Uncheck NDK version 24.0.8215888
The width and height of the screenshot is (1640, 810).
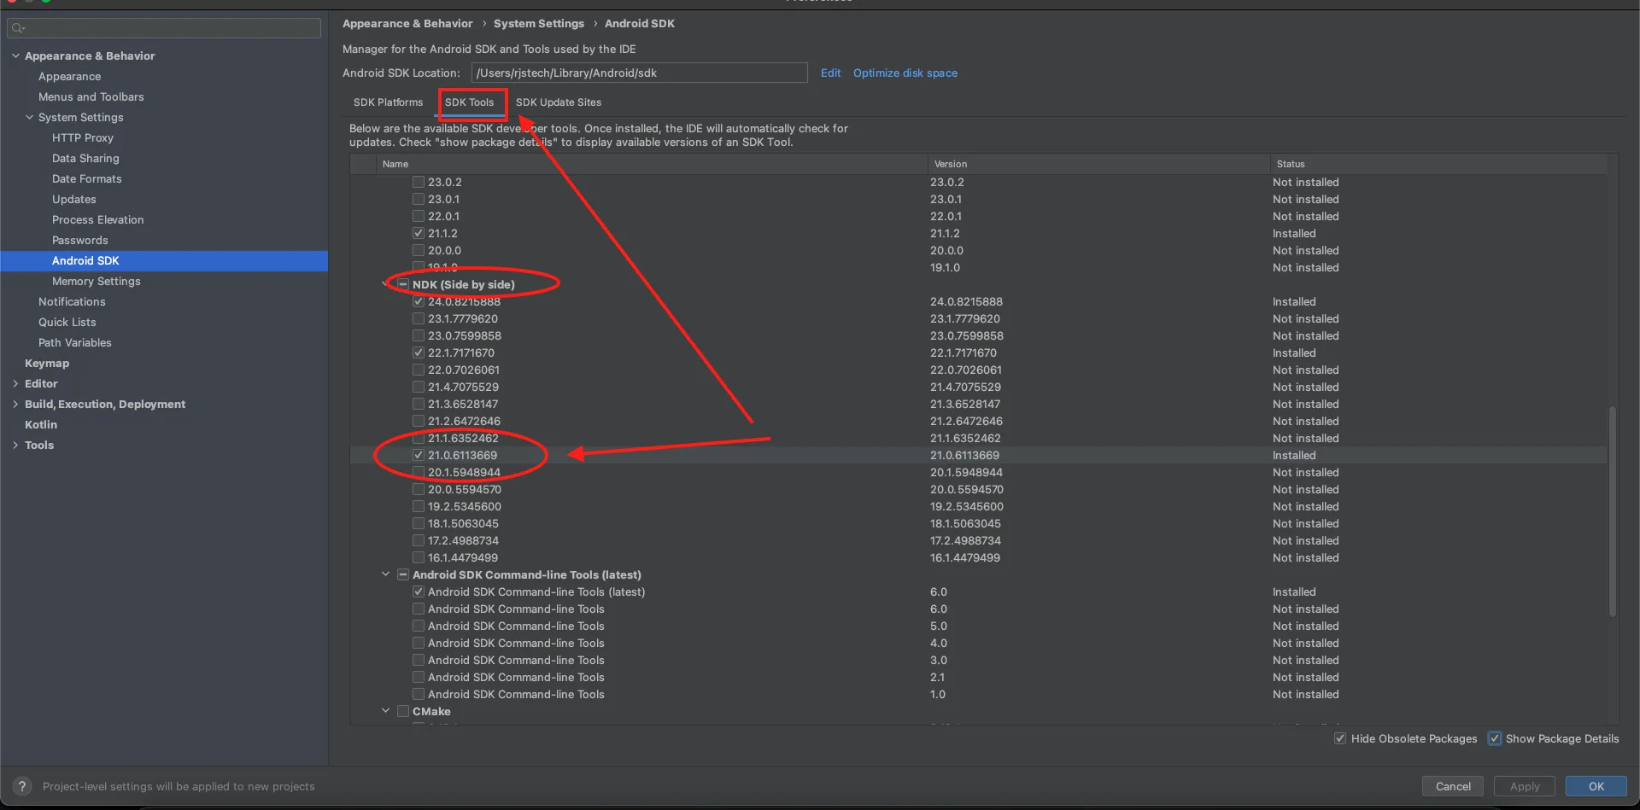(419, 301)
